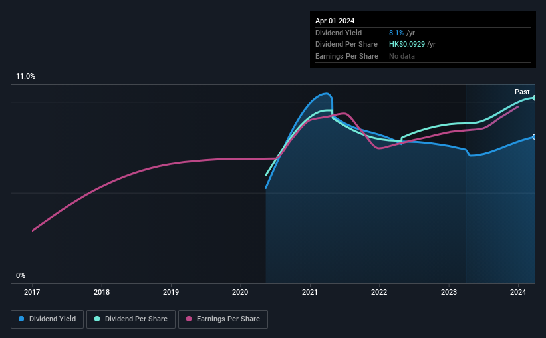Select the 2024 x-axis label

518,292
